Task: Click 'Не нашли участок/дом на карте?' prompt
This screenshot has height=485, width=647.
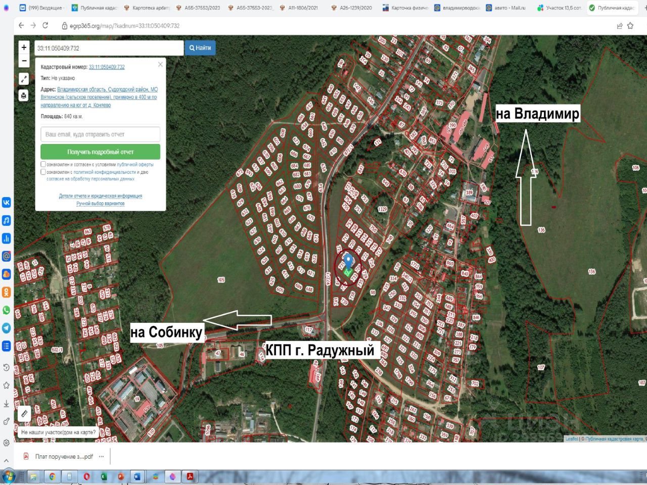Action: tap(58, 432)
